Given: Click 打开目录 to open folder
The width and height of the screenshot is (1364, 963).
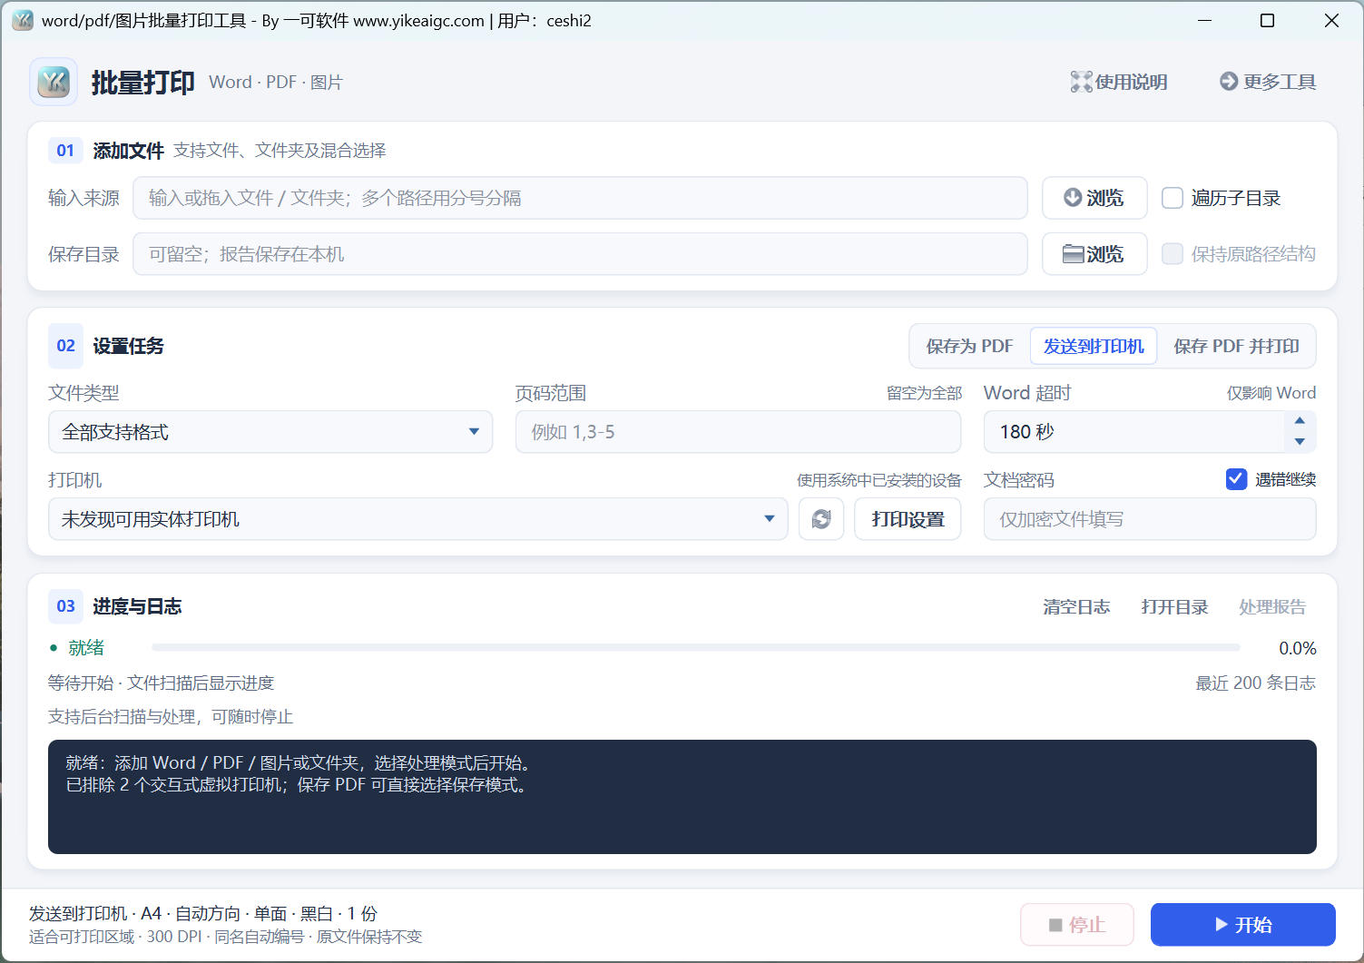Looking at the screenshot, I should (x=1174, y=606).
